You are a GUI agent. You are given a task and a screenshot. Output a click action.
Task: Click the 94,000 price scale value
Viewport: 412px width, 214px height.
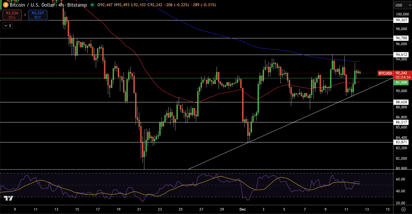(401, 59)
